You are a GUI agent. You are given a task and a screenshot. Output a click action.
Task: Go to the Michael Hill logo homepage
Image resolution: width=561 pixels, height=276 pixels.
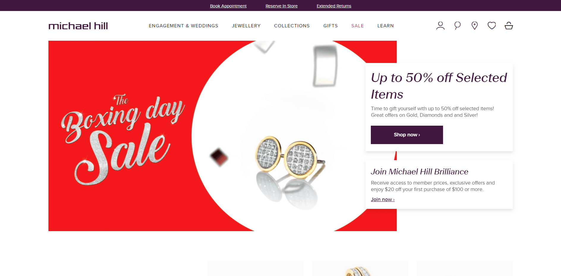click(x=78, y=26)
